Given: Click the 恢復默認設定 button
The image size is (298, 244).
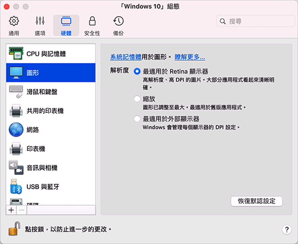Looking at the screenshot, I should pos(256,201).
